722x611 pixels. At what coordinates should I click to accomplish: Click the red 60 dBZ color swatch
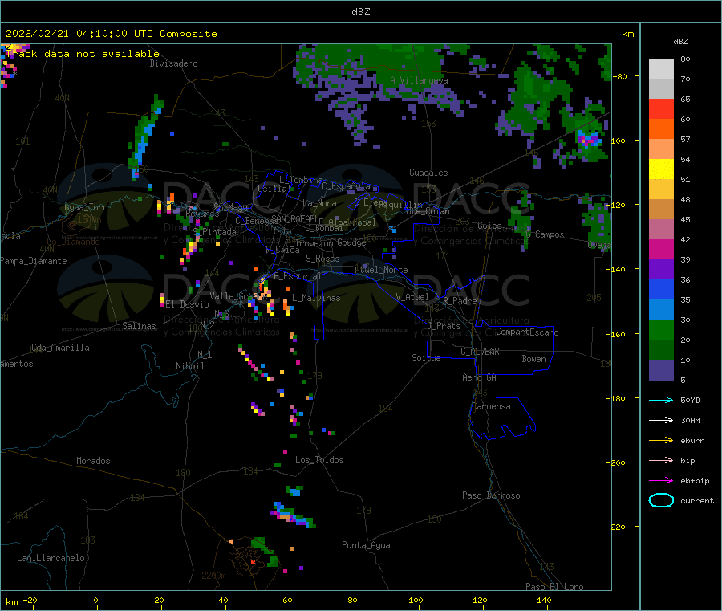[661, 108]
